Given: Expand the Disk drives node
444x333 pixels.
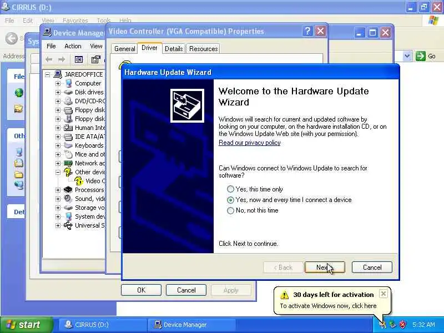Looking at the screenshot, I should pyautogui.click(x=58, y=92).
